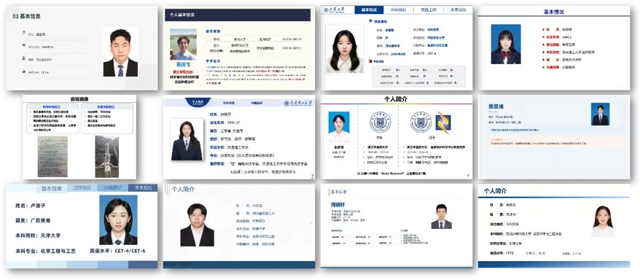Click the portrait next to 周琪轩

441,217
